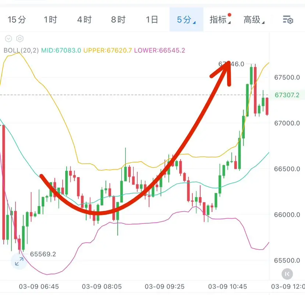Open the 高级 advanced menu
The image size is (305, 295).
click(x=254, y=20)
